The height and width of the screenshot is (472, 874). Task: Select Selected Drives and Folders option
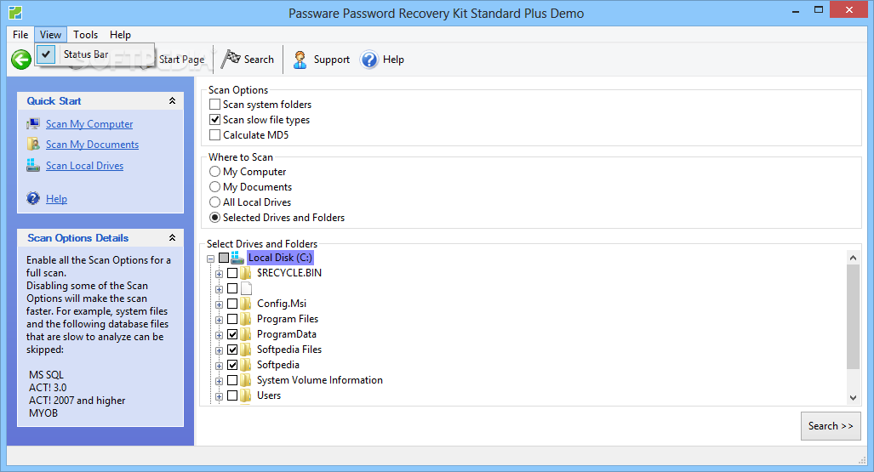click(x=214, y=218)
